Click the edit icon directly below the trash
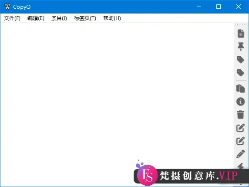The width and height of the screenshot is (249, 187). [x=240, y=128]
